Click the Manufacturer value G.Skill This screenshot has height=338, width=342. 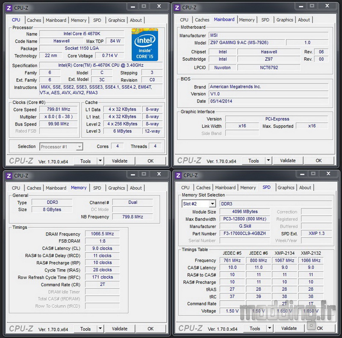(x=245, y=226)
